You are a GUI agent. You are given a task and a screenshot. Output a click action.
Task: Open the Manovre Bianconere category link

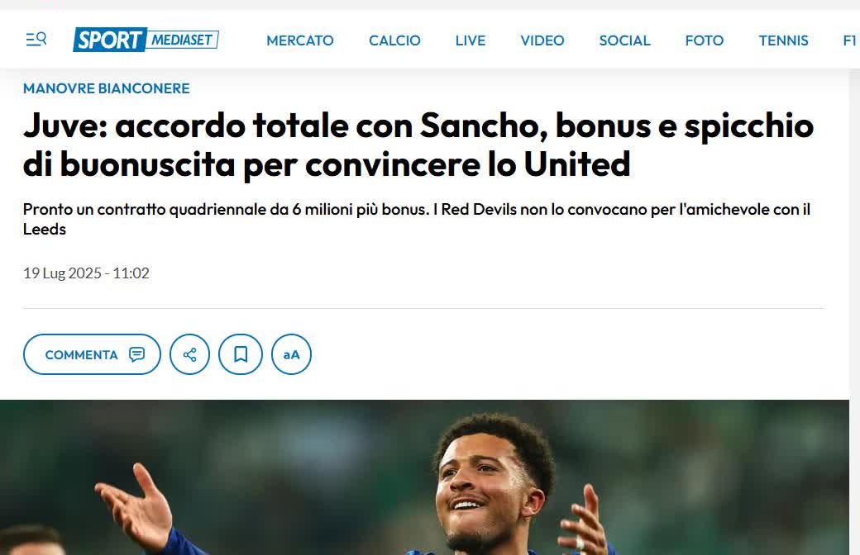tap(107, 88)
